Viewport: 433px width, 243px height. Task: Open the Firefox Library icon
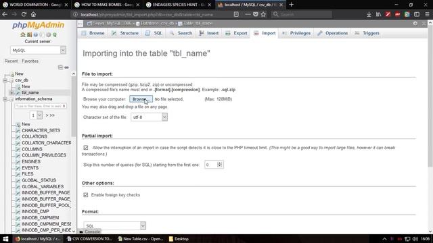[x=378, y=14]
